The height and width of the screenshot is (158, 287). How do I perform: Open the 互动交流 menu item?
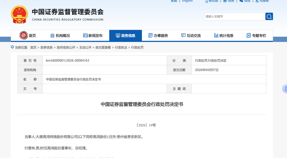[191, 36]
